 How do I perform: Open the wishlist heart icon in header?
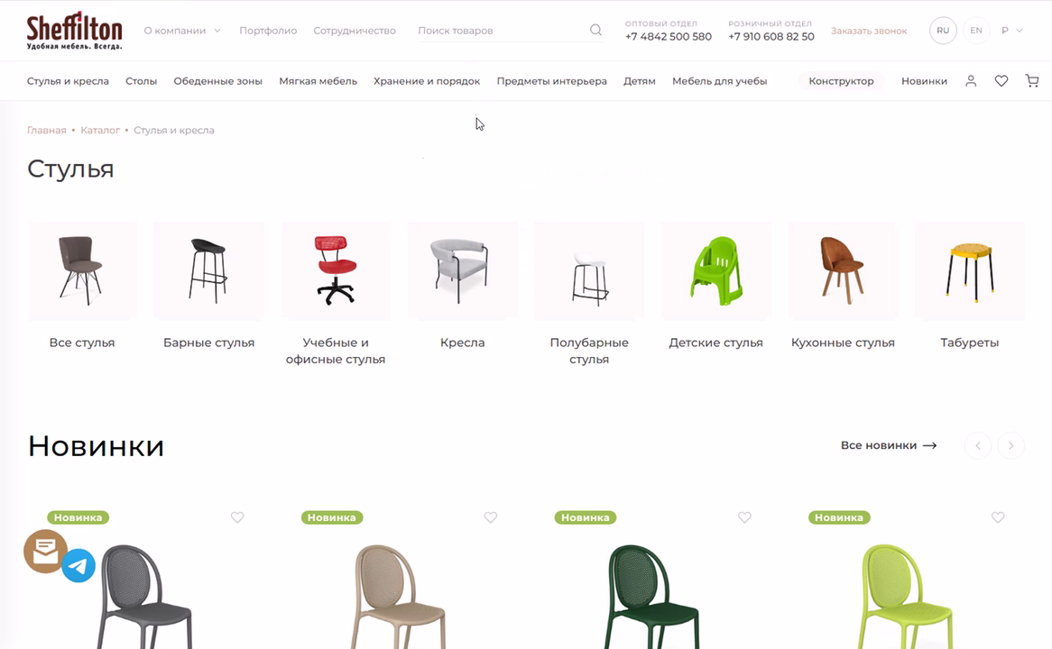point(1001,81)
